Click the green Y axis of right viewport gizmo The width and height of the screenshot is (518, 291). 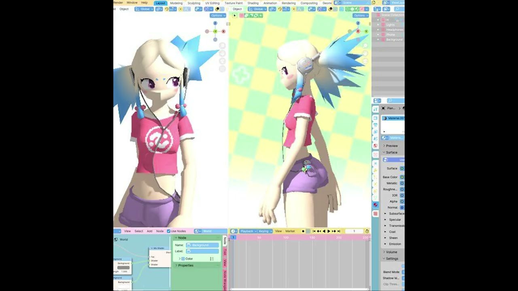coord(366,31)
